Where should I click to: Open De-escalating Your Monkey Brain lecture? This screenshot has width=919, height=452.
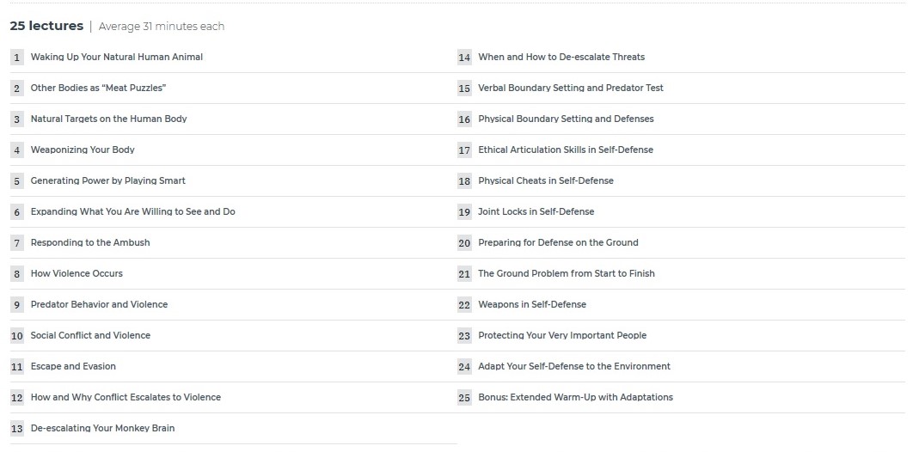coord(102,428)
